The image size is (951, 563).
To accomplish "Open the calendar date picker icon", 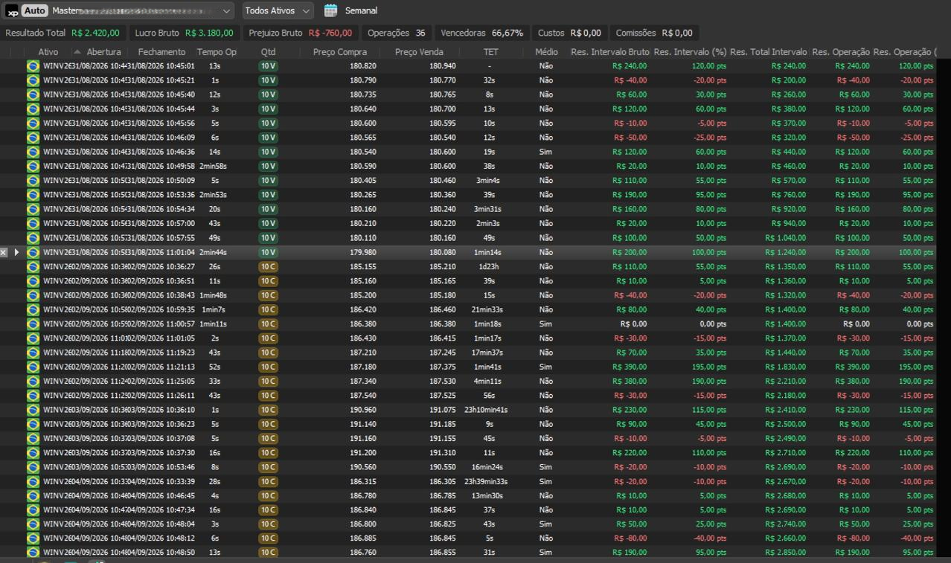I will [331, 10].
